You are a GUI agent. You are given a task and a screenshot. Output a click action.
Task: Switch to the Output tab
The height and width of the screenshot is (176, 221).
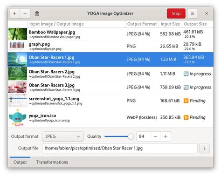pos(20,162)
